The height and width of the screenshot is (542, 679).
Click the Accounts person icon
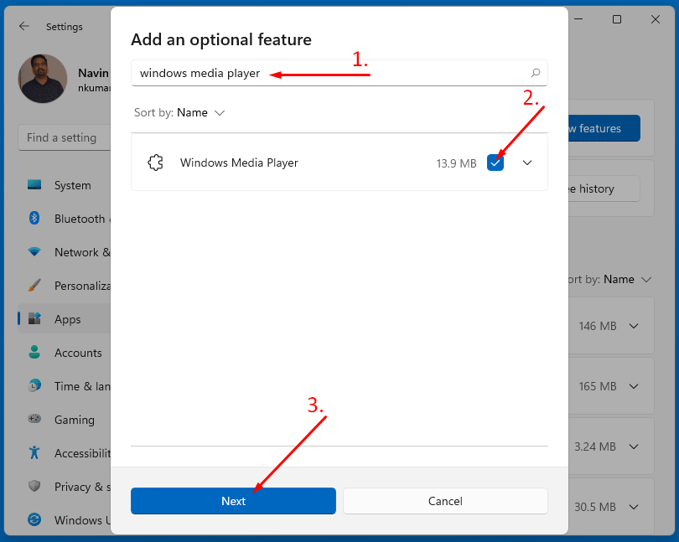click(34, 352)
